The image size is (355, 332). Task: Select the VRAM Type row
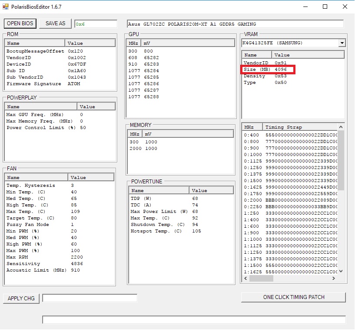click(293, 83)
